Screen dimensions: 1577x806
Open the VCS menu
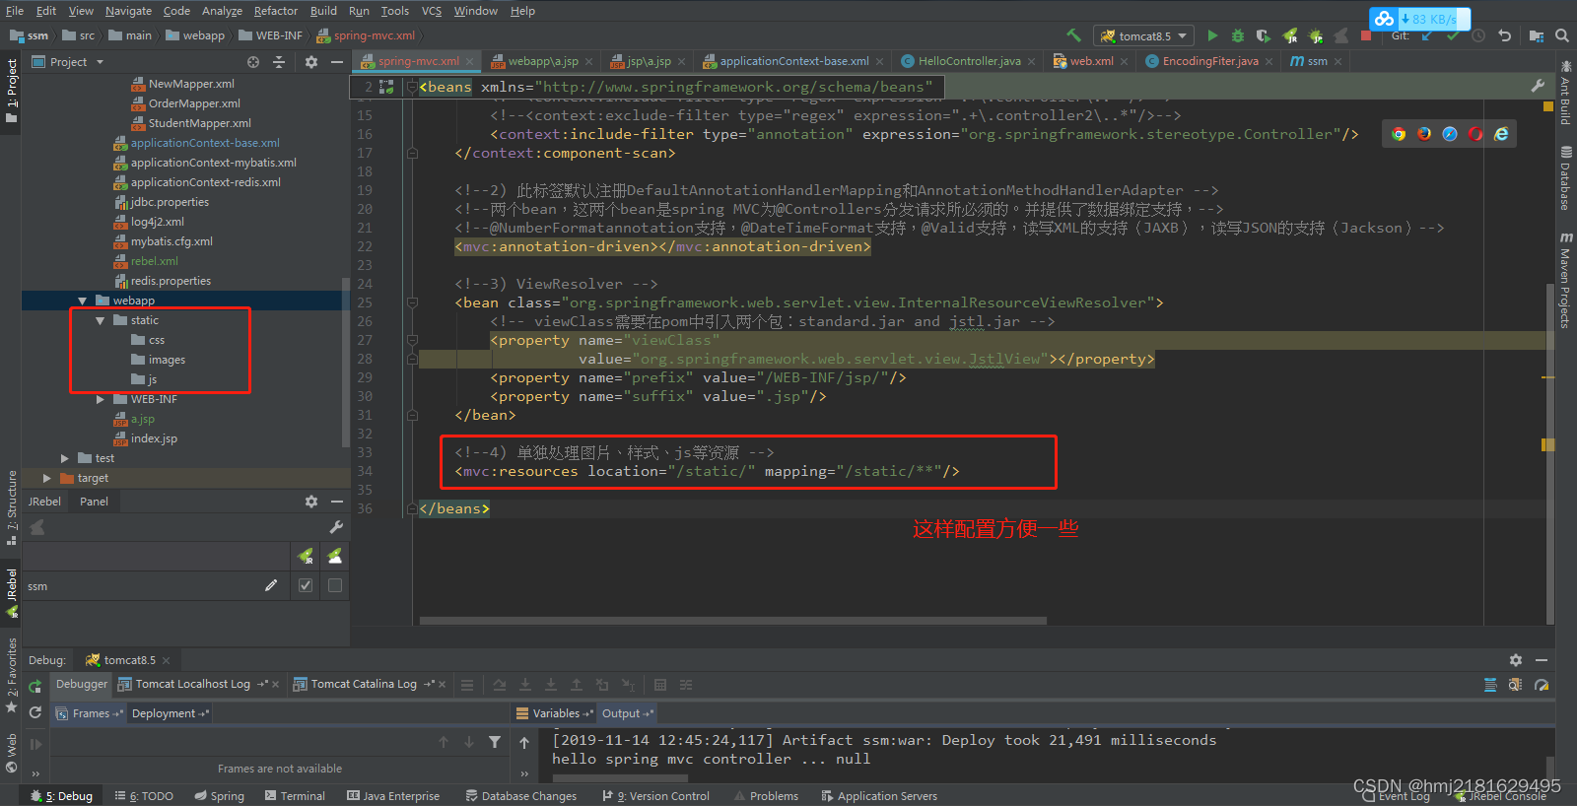(432, 11)
